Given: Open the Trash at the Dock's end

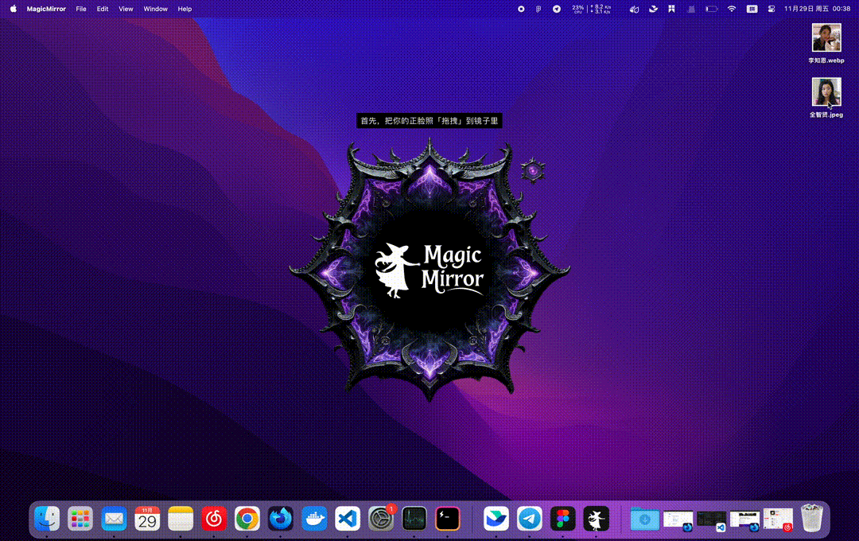Looking at the screenshot, I should click(x=811, y=518).
